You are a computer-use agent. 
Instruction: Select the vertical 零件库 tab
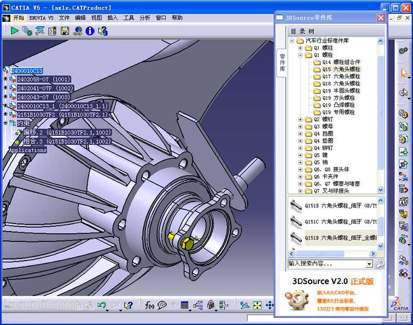pyautogui.click(x=282, y=62)
